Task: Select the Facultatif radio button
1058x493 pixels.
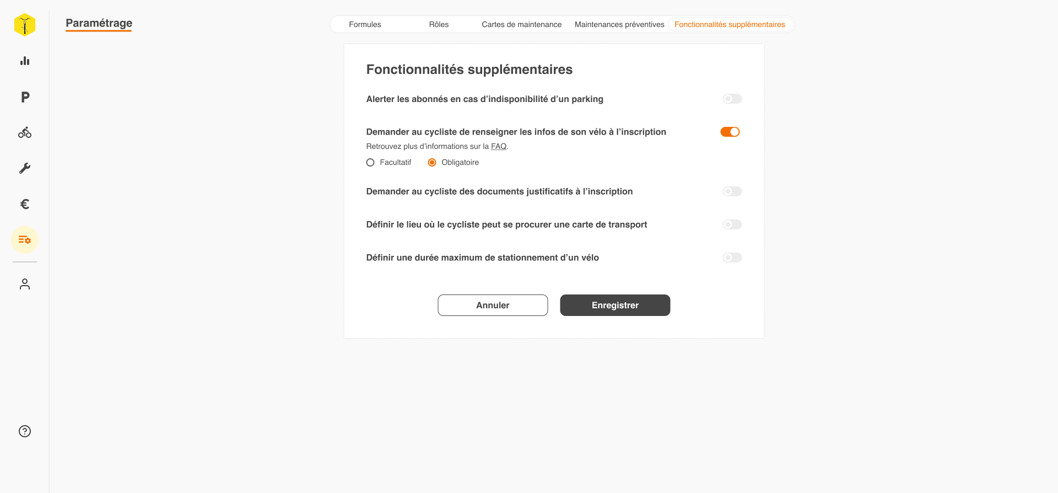Action: [x=370, y=162]
